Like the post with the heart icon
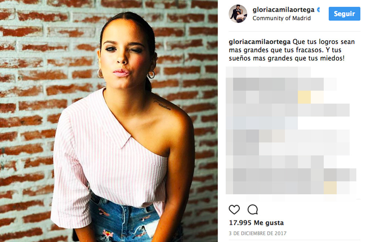The width and height of the screenshot is (370, 242). click(x=234, y=209)
